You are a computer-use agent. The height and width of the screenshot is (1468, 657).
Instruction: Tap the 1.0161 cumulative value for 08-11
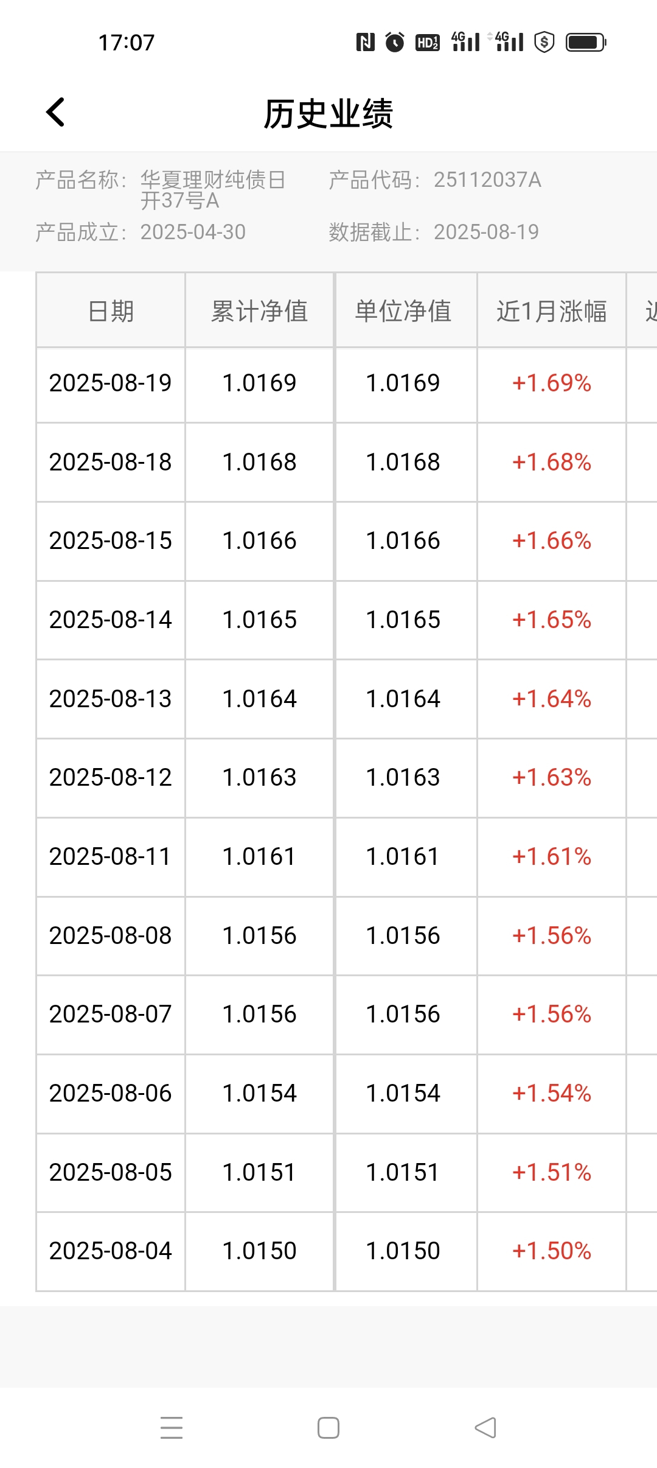pos(260,857)
